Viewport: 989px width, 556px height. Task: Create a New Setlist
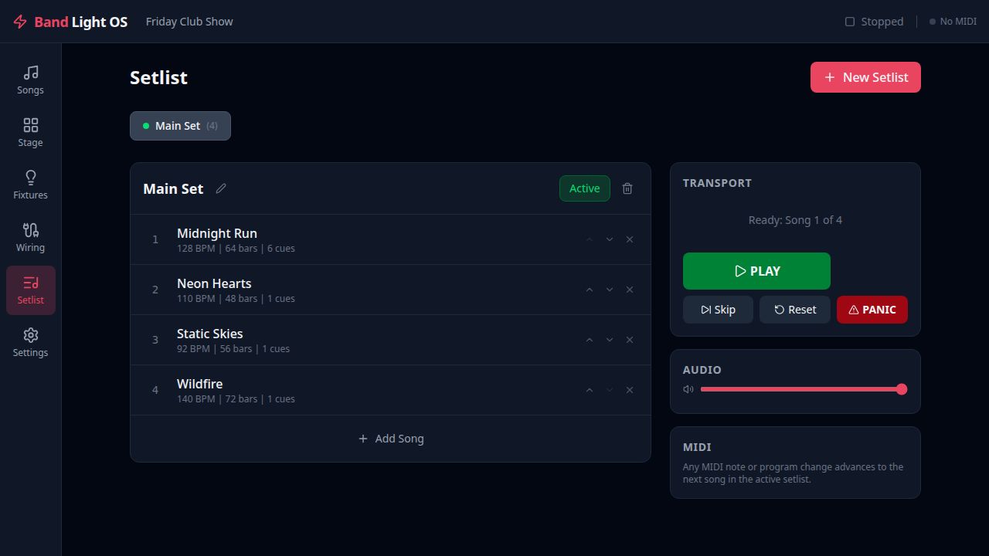point(865,77)
